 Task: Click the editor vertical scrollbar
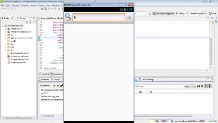(x=211, y=52)
